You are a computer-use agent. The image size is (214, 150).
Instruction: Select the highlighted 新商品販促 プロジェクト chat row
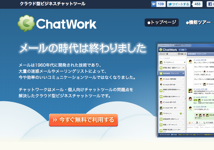(172, 73)
